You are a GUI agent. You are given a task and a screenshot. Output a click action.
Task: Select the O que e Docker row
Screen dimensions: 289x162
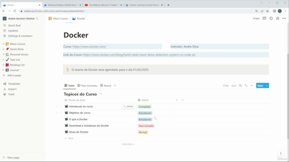click(x=78, y=119)
